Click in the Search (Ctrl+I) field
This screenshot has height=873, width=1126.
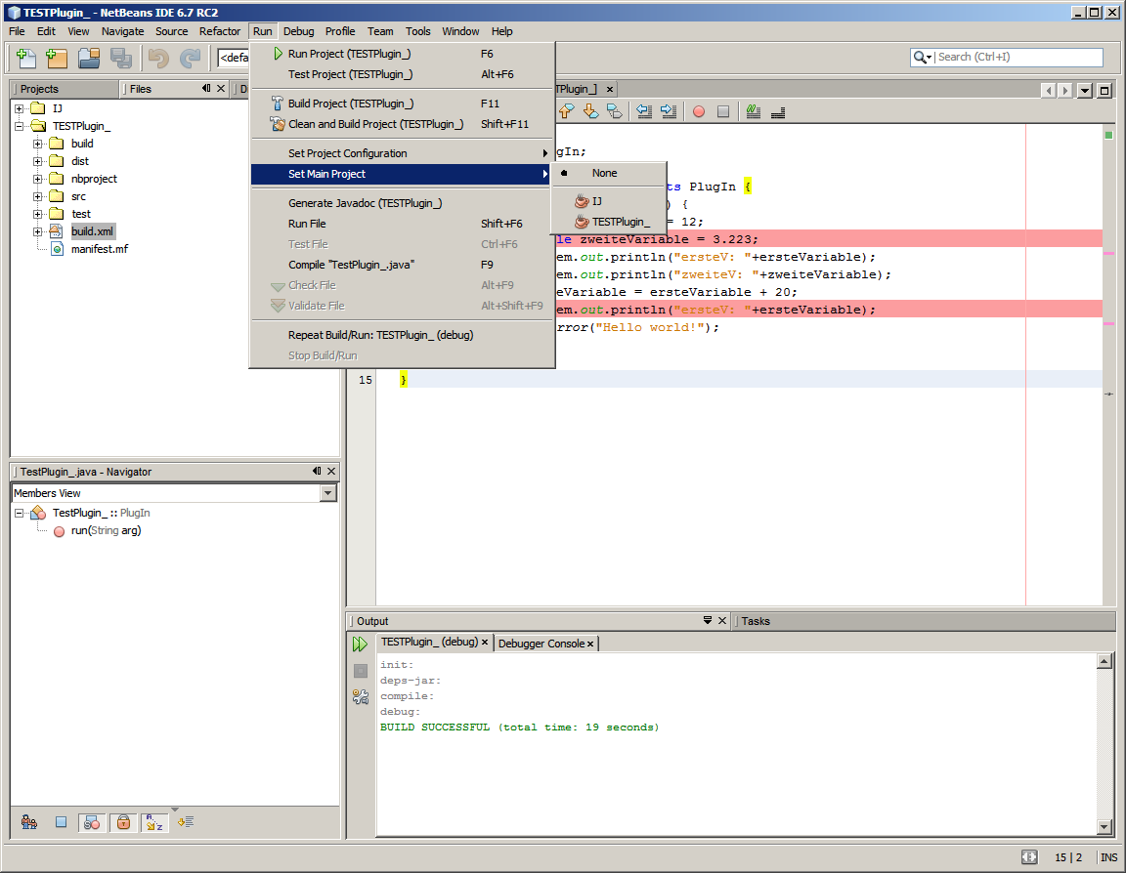pyautogui.click(x=1017, y=57)
